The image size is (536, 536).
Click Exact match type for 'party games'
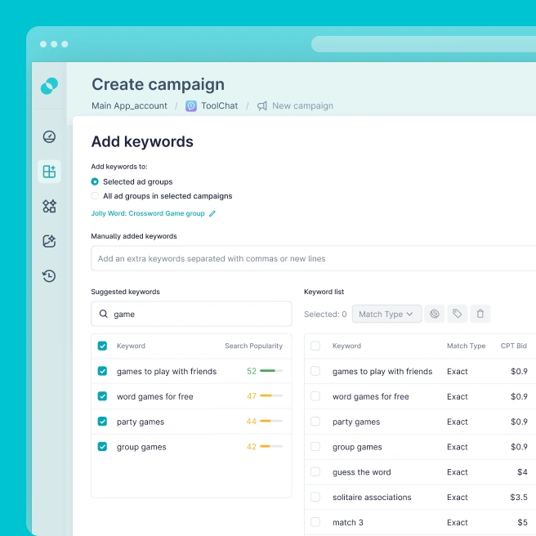457,422
